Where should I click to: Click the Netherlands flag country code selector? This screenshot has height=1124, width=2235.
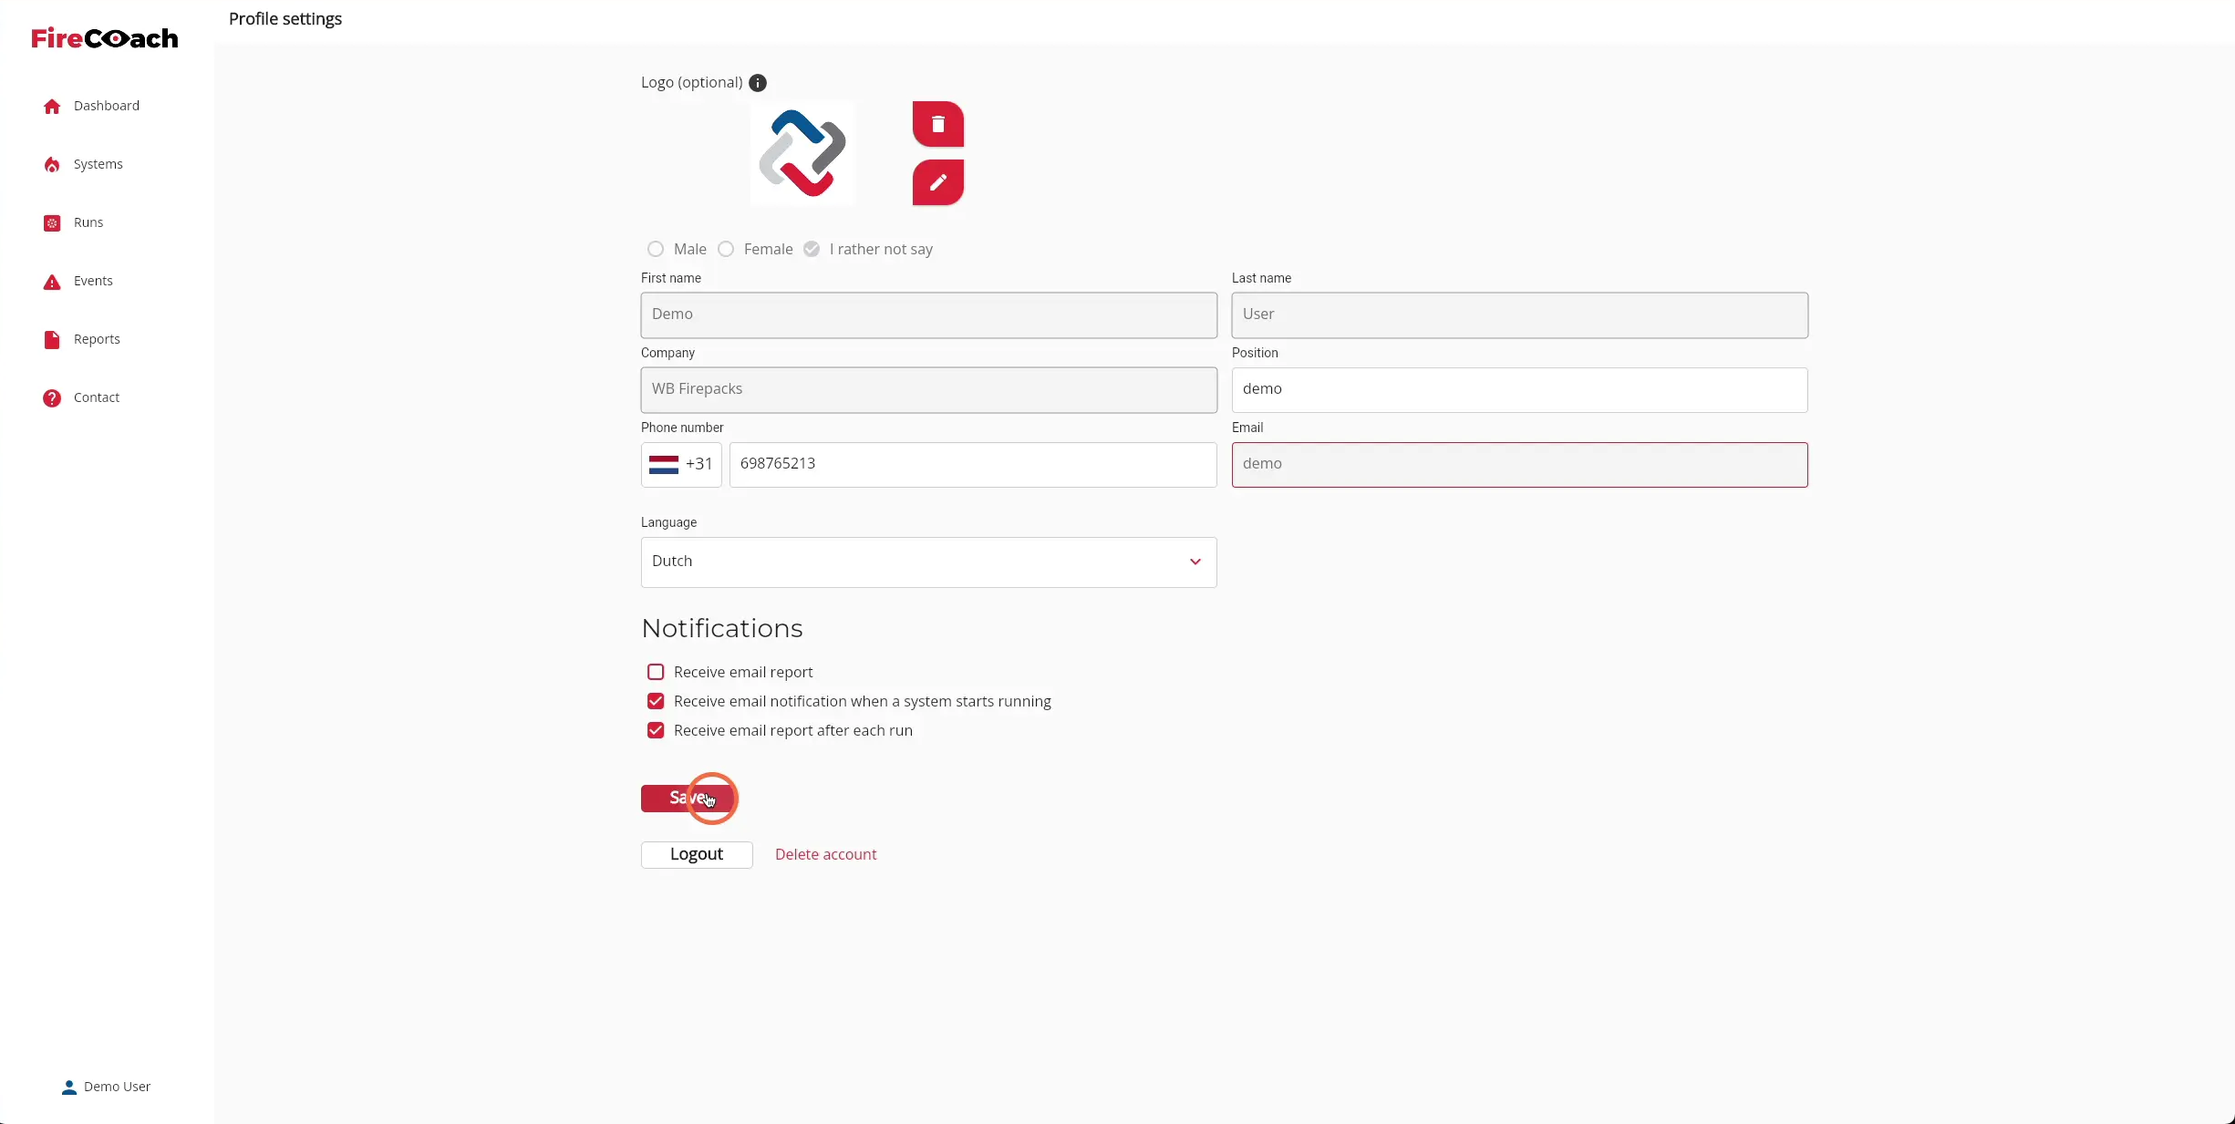pyautogui.click(x=681, y=465)
